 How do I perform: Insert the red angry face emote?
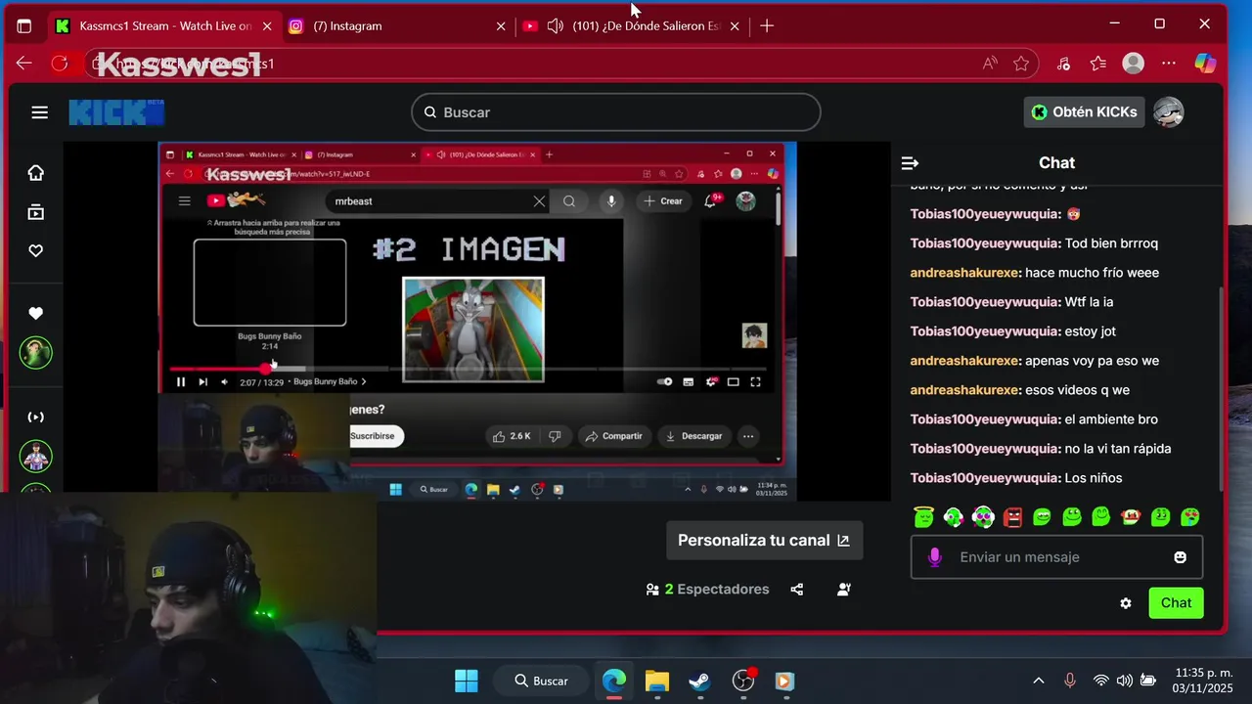pos(1013,516)
